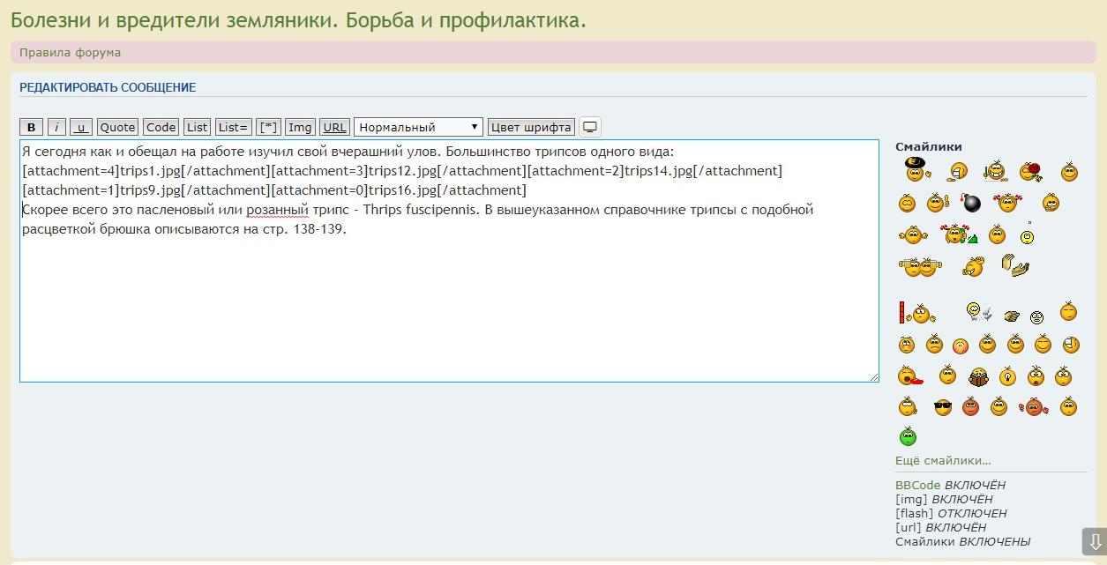Insert the thumbs-up smiley

click(x=937, y=204)
